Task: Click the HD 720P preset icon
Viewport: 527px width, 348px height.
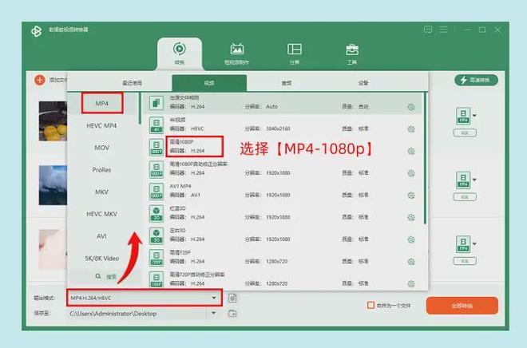Action: pyautogui.click(x=157, y=258)
